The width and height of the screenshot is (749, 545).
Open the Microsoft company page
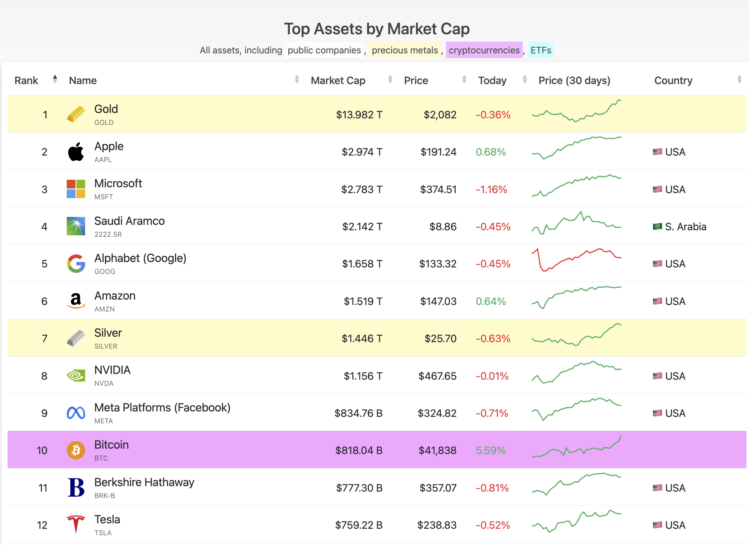(x=118, y=183)
